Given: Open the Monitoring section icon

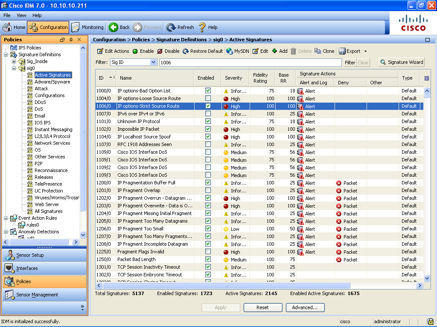Looking at the screenshot, I should (75, 27).
